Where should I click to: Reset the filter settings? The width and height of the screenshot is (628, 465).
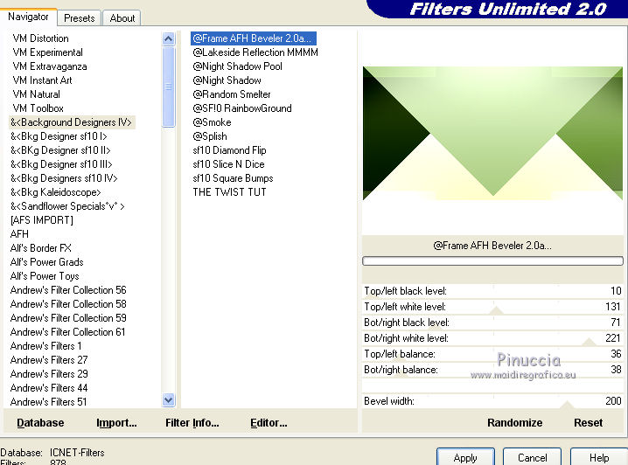588,422
